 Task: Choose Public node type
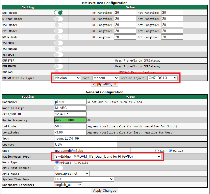click(x=76, y=162)
